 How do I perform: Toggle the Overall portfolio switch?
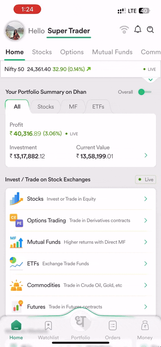click(x=144, y=92)
